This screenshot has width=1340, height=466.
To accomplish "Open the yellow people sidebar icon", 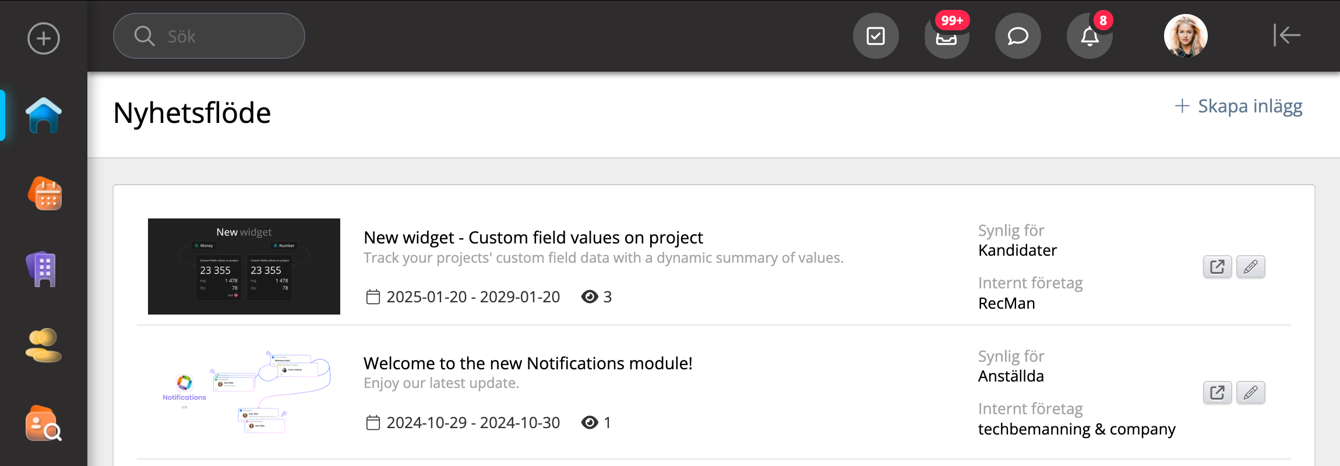I will 44,345.
